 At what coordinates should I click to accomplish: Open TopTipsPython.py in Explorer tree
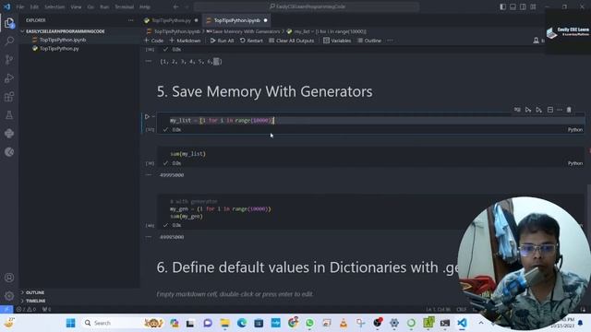click(59, 48)
